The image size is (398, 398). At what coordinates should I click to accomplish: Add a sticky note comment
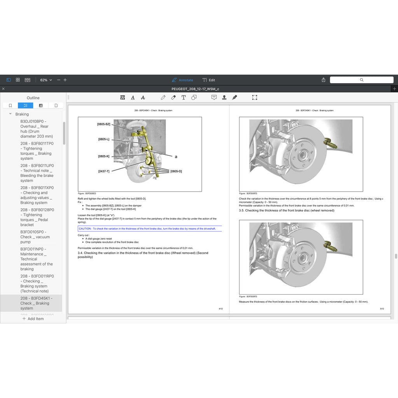click(x=214, y=98)
